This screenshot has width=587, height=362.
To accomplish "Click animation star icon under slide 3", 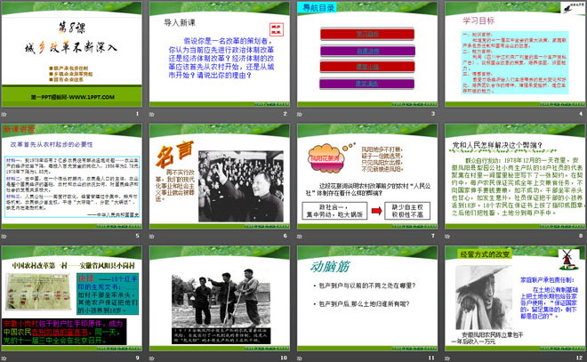I will (x=300, y=114).
